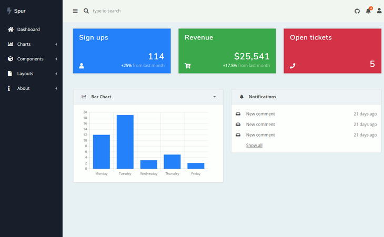Click the Charts sidebar chart icon

click(11, 44)
